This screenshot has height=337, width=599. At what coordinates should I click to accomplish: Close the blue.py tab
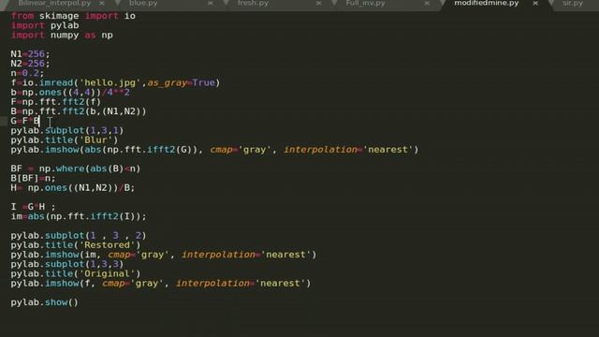[x=211, y=3]
